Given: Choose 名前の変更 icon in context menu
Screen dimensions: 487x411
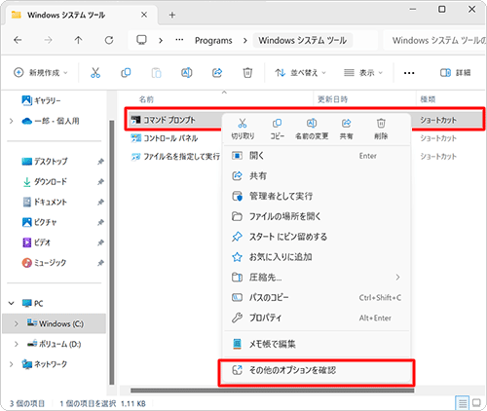Looking at the screenshot, I should 312,130.
